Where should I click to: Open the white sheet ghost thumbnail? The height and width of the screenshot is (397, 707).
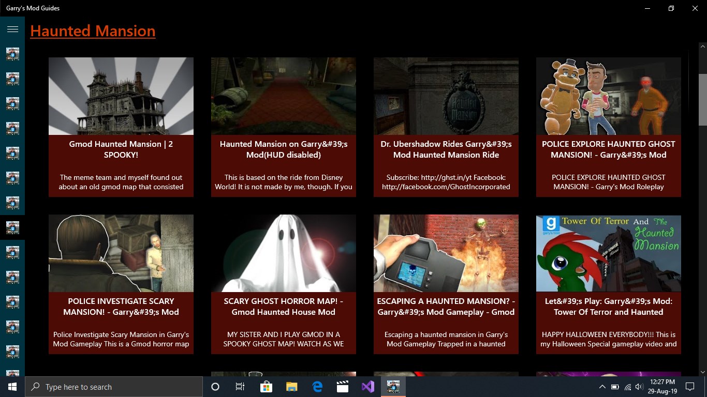pos(284,253)
